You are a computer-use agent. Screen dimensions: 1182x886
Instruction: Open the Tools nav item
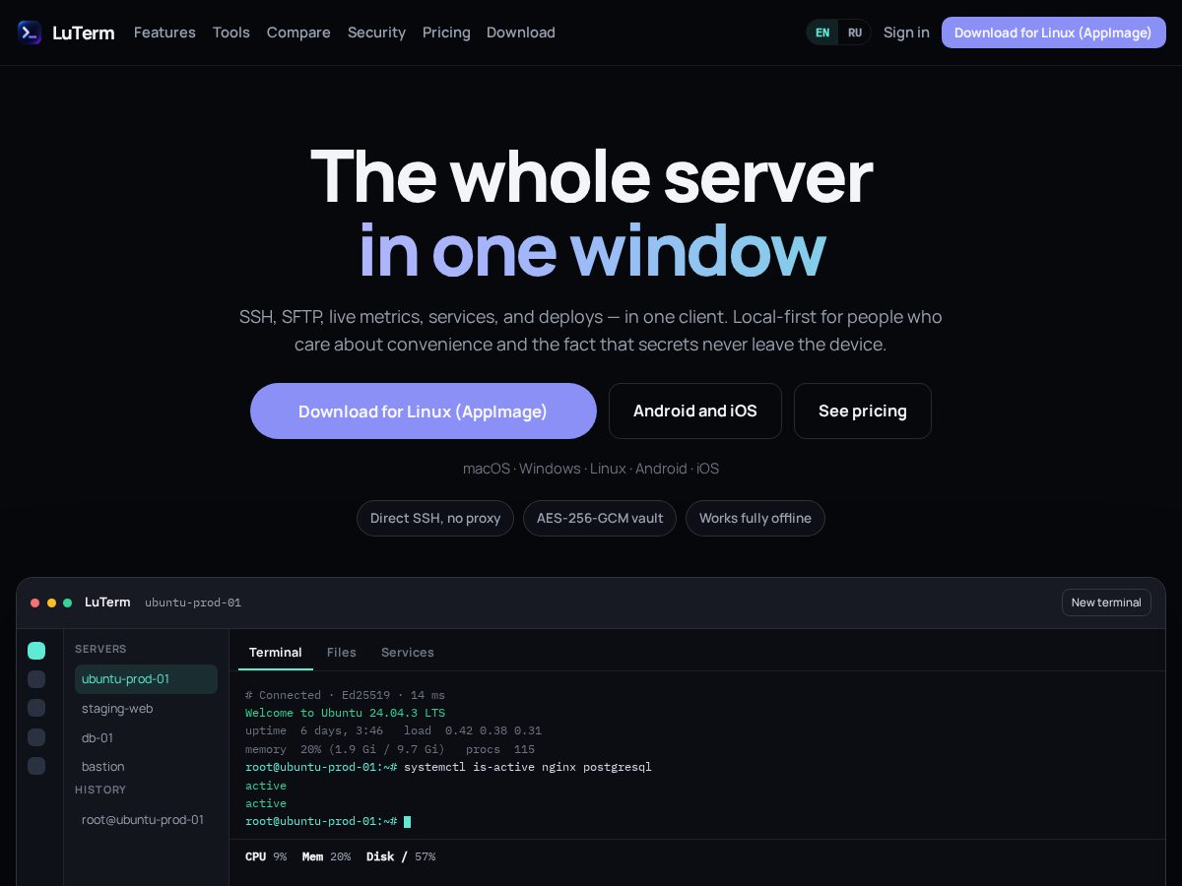point(231,32)
